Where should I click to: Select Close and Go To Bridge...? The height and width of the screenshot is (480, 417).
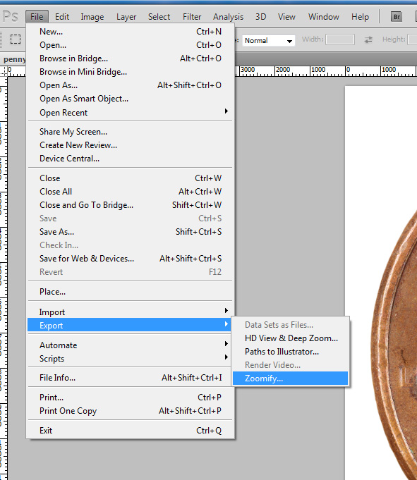(x=131, y=205)
